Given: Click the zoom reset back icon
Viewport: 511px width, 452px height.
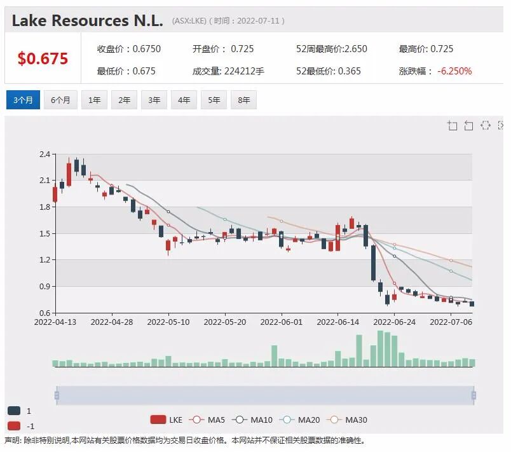Looking at the screenshot, I should 468,125.
